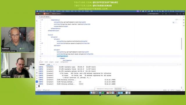
Task: Expand the Version control dropdown
Action: point(57,14)
